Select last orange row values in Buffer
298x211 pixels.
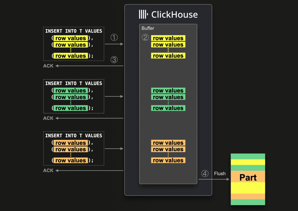pos(168,160)
